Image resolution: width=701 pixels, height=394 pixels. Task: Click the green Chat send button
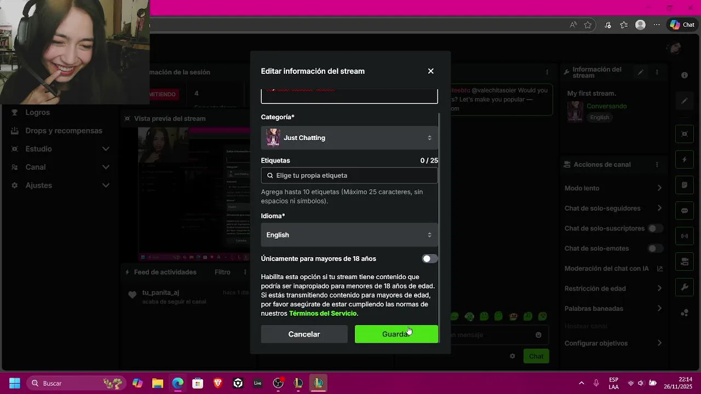click(536, 356)
